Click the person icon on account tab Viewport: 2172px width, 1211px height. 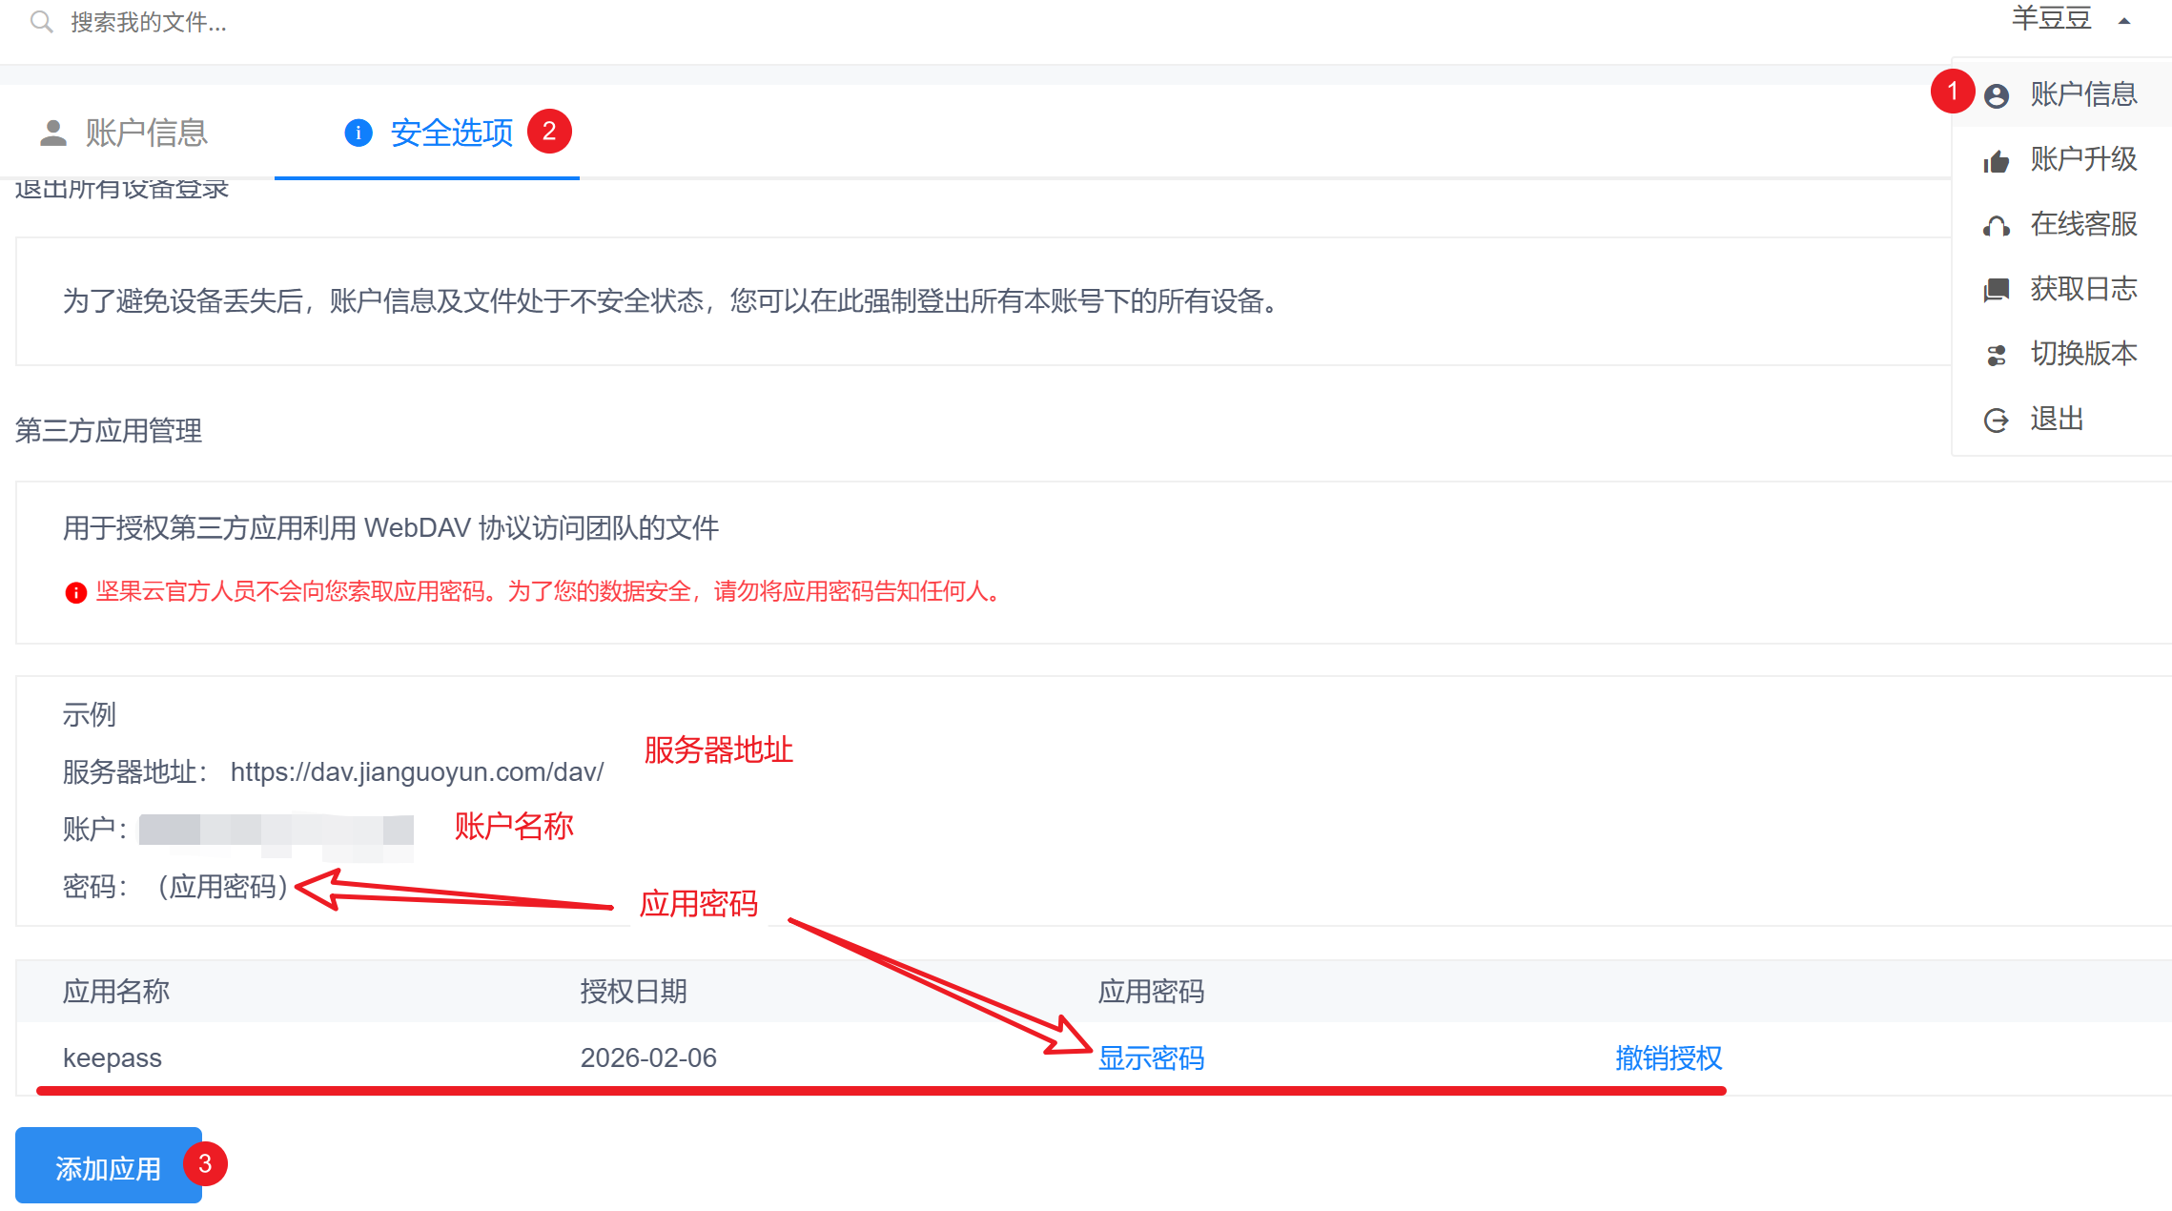click(x=53, y=133)
